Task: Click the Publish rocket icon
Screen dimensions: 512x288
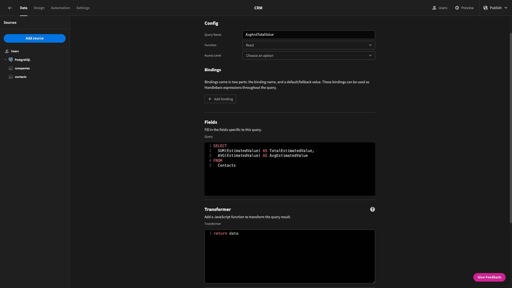Action: tap(485, 8)
